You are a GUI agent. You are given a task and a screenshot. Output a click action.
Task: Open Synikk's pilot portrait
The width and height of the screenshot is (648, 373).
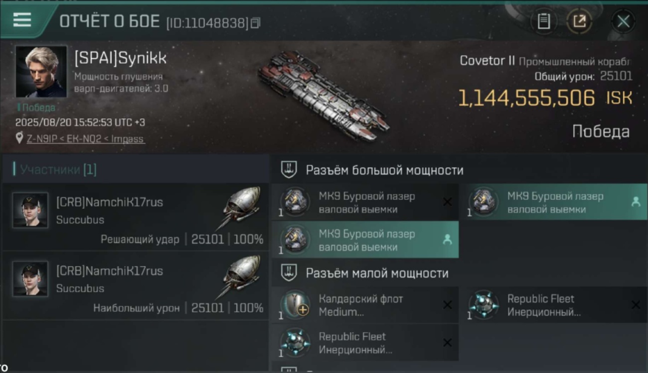point(41,72)
